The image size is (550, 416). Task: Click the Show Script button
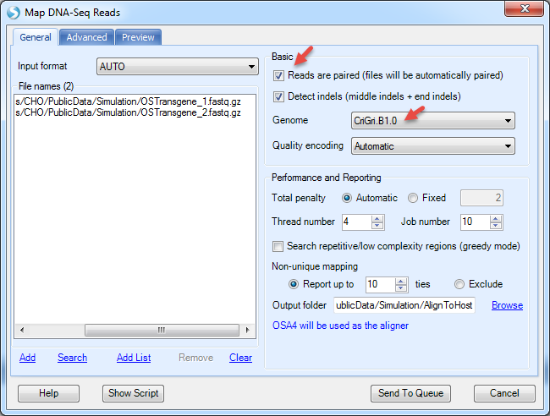134,393
